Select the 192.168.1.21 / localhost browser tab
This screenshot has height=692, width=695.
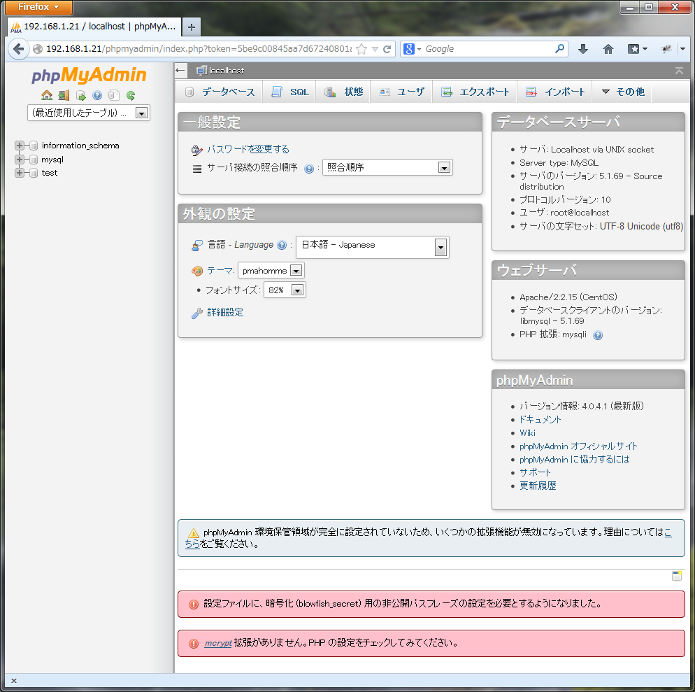[94, 27]
